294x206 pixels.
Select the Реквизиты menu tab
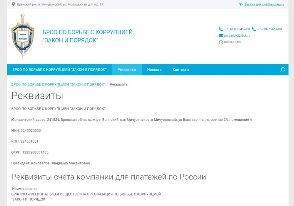(127, 69)
